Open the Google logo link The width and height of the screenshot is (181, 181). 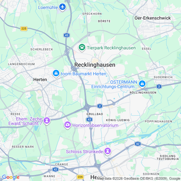(x=11, y=177)
